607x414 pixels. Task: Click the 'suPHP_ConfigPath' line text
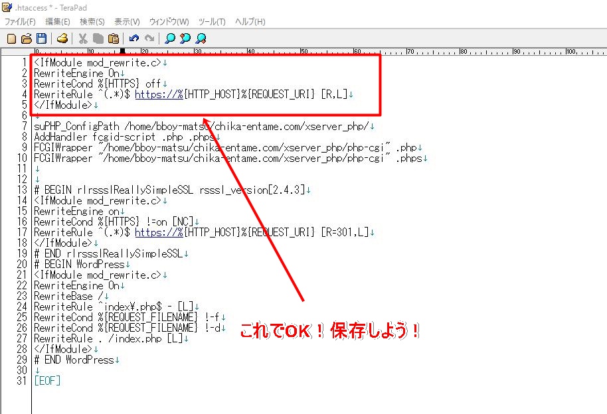coord(201,127)
